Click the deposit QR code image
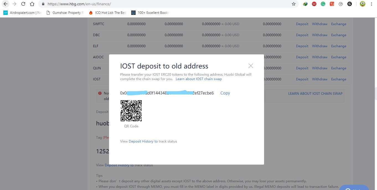The width and height of the screenshot is (377, 190). click(131, 111)
